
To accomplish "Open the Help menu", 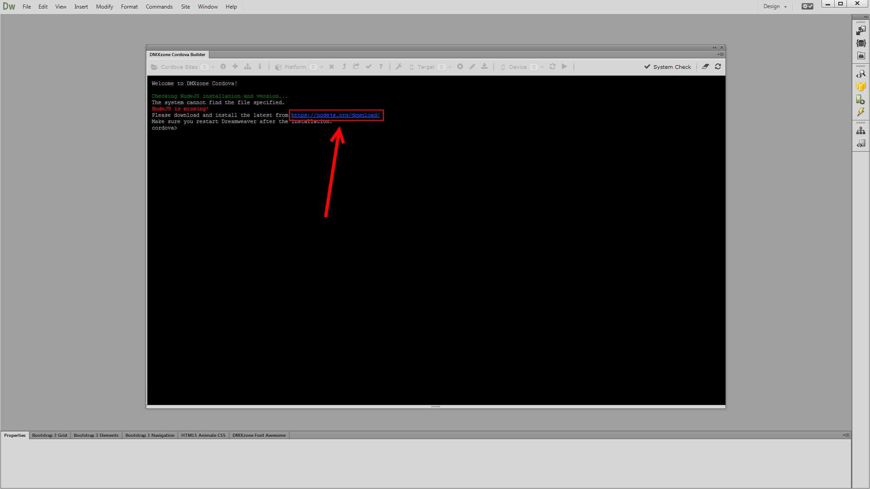I will click(231, 7).
